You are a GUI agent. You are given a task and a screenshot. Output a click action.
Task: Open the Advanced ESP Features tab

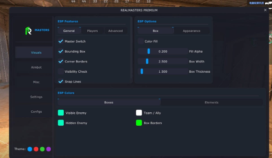point(115,31)
